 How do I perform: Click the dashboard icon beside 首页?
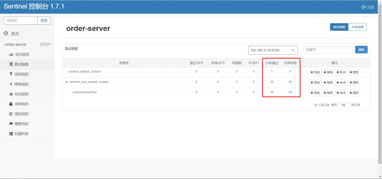(x=6, y=34)
